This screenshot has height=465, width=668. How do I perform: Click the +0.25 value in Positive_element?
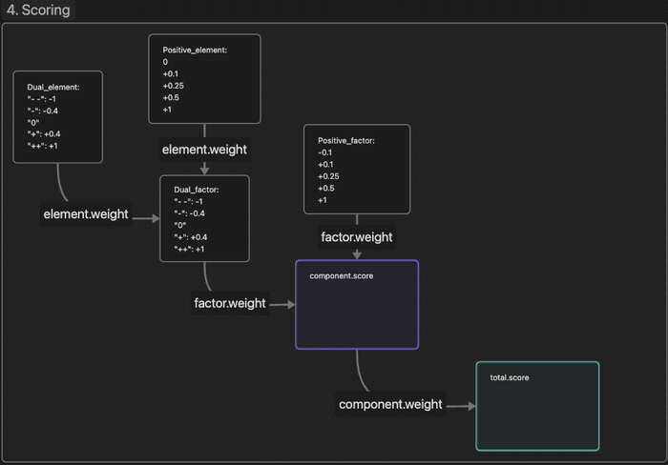173,86
